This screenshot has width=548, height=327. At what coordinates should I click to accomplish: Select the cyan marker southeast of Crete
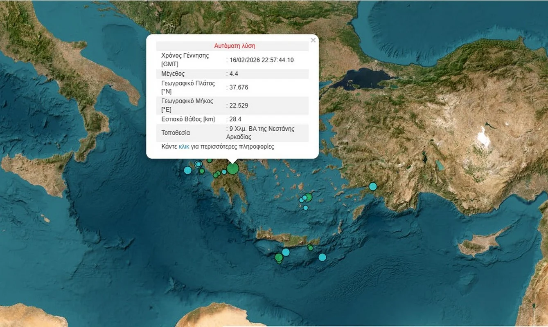click(322, 257)
